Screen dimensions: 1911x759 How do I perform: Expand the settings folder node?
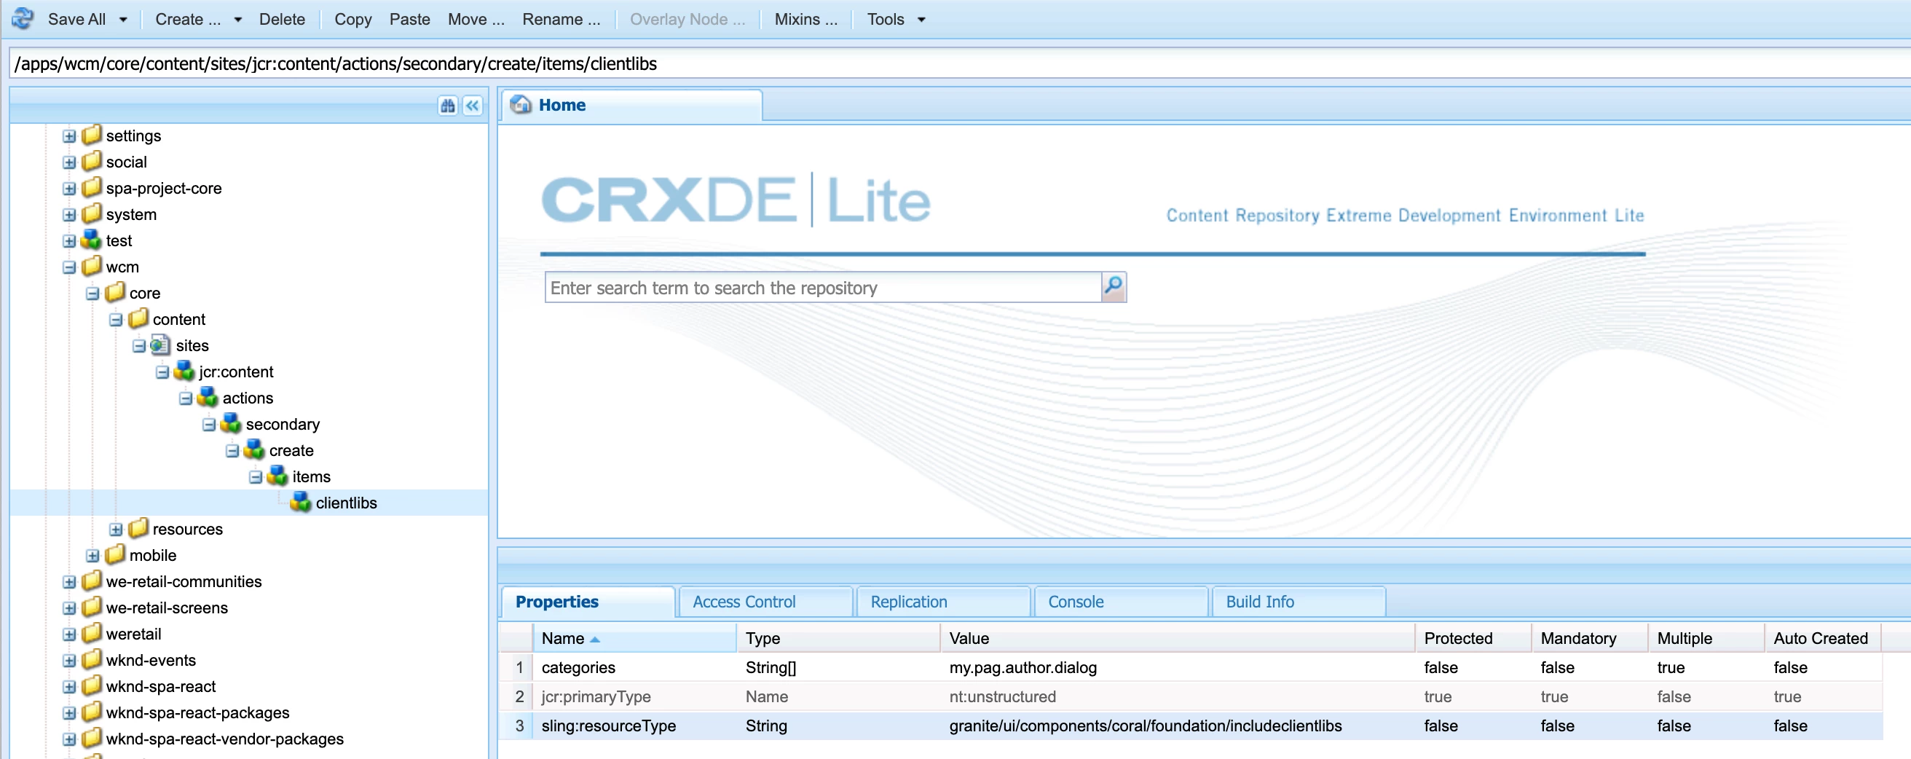point(69,135)
